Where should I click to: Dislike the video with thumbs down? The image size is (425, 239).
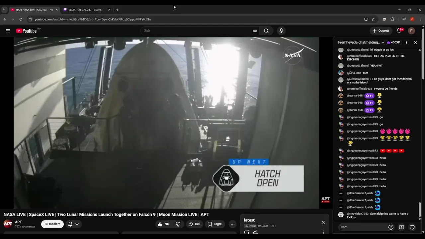click(x=178, y=224)
